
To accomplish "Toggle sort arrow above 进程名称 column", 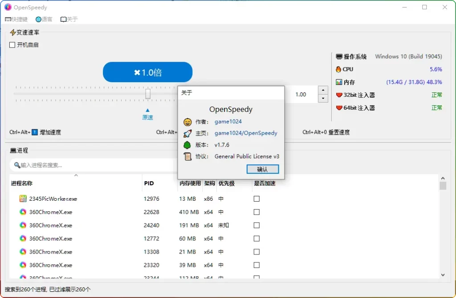I will (x=76, y=175).
